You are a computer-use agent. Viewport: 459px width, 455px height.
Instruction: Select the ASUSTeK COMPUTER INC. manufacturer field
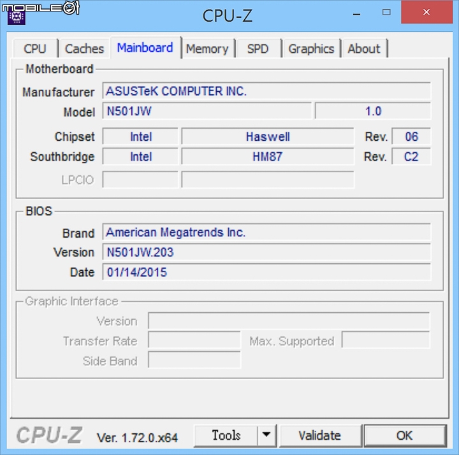[266, 91]
